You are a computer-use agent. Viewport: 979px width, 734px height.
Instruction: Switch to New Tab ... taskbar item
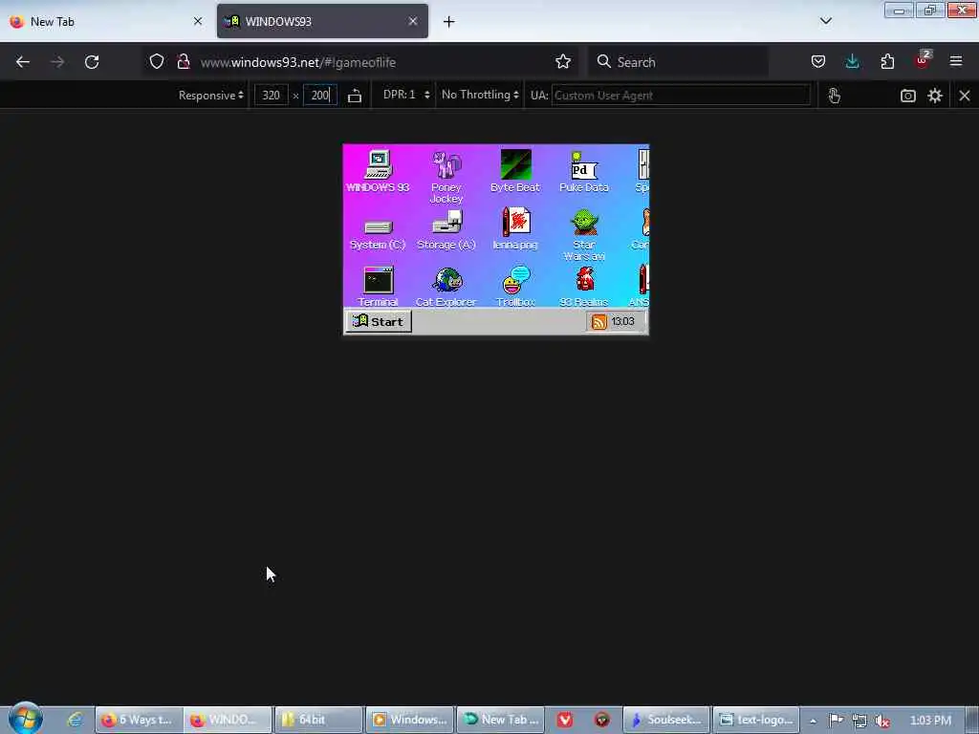coord(501,720)
